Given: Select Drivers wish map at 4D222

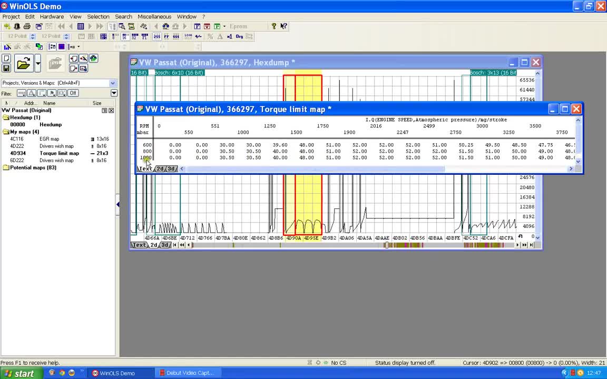Looking at the screenshot, I should pos(59,146).
